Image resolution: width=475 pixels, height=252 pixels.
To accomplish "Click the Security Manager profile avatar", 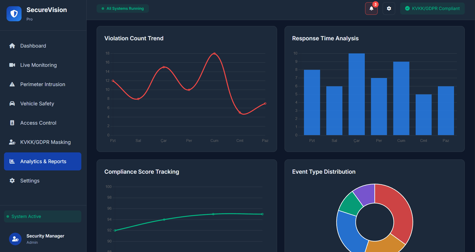I will (x=15, y=239).
